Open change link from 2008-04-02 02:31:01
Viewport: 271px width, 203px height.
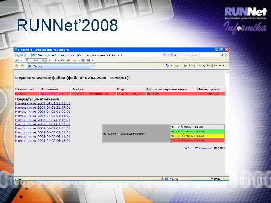click(43, 124)
